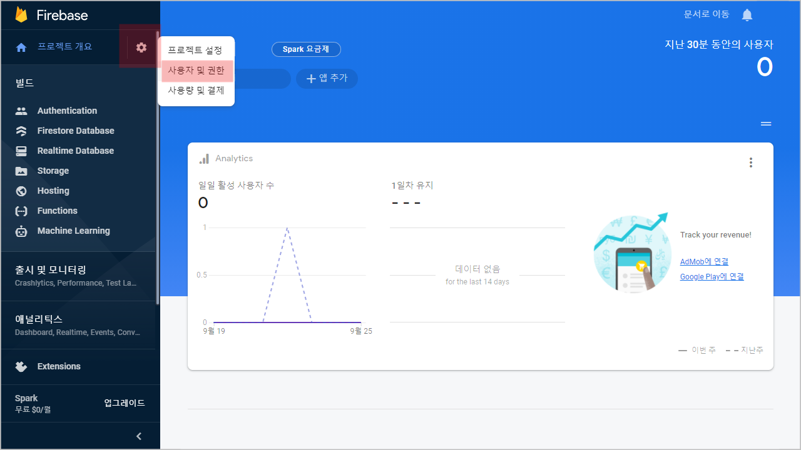This screenshot has height=450, width=801.
Task: Open Functions in the sidebar
Action: 58,211
